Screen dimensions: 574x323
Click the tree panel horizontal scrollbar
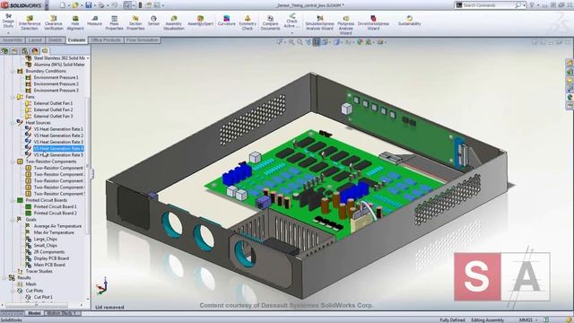37,305
